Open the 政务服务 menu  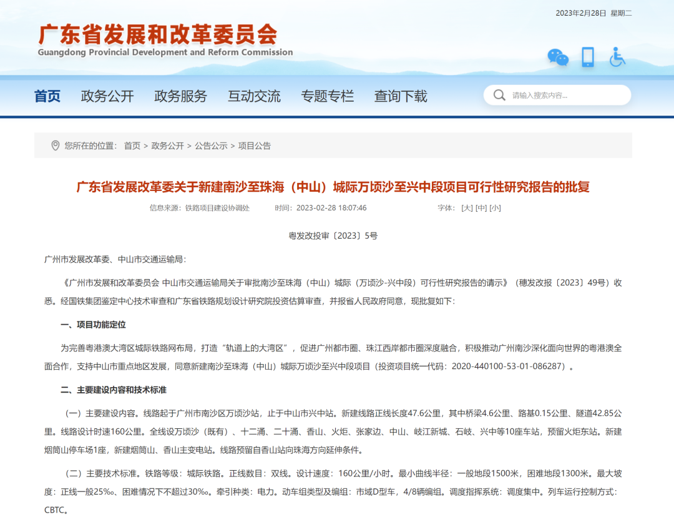[180, 96]
